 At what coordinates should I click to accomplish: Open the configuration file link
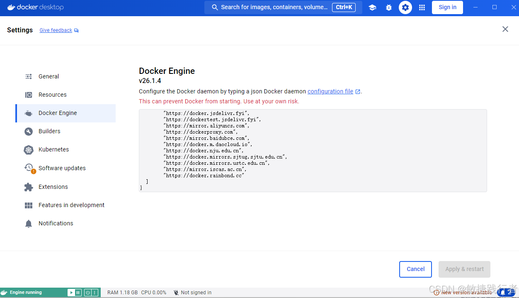(x=330, y=91)
